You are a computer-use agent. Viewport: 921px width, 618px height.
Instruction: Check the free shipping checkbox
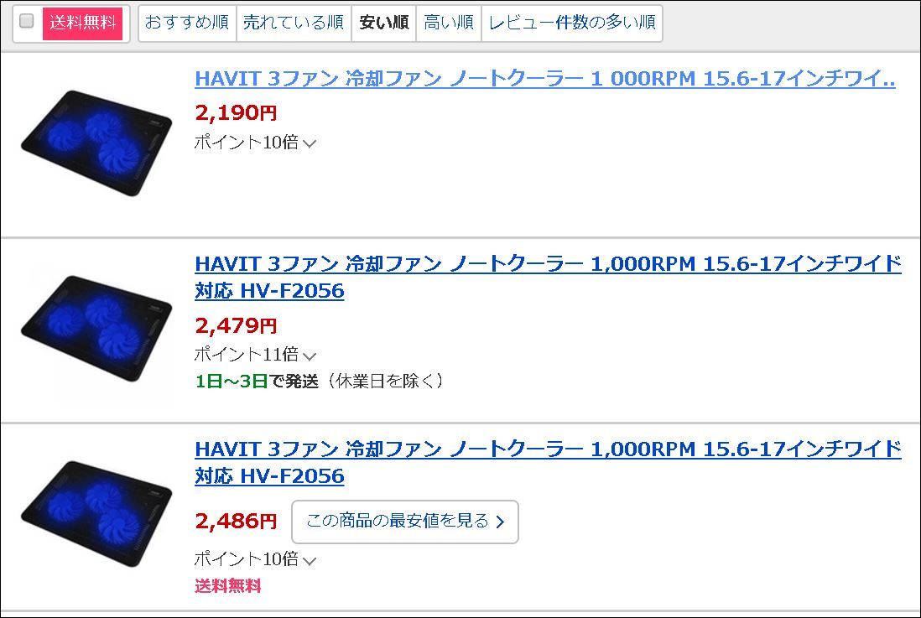point(27,22)
